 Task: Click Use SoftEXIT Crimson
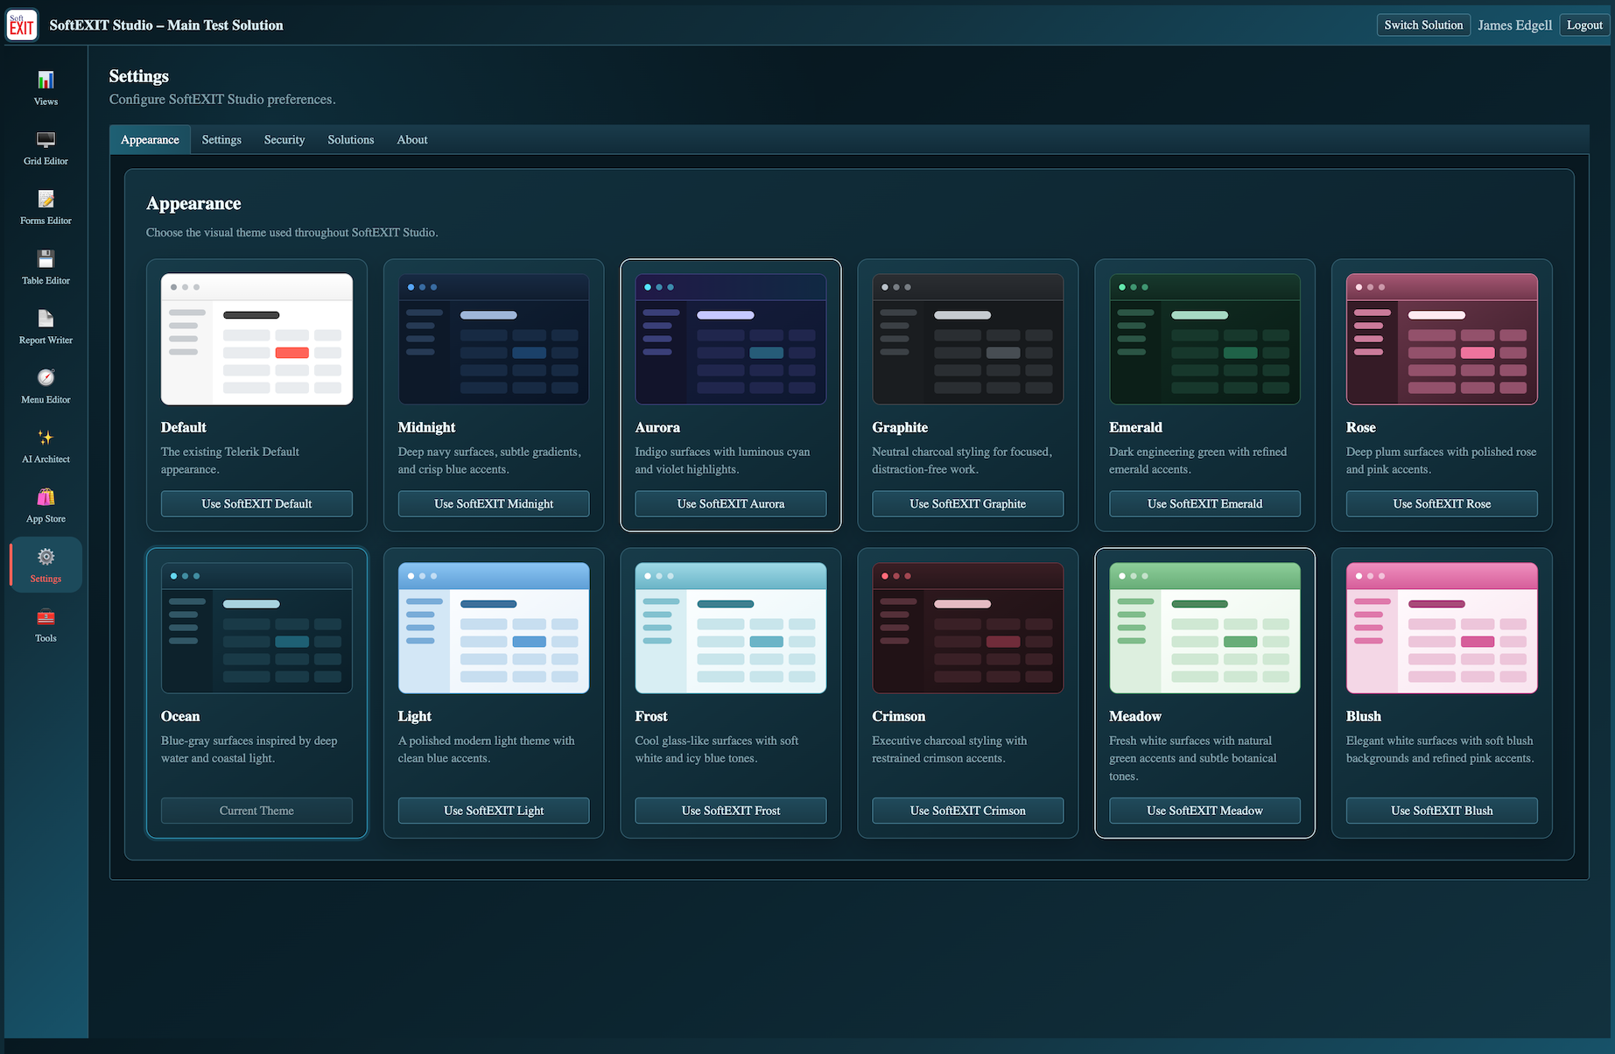coord(968,811)
